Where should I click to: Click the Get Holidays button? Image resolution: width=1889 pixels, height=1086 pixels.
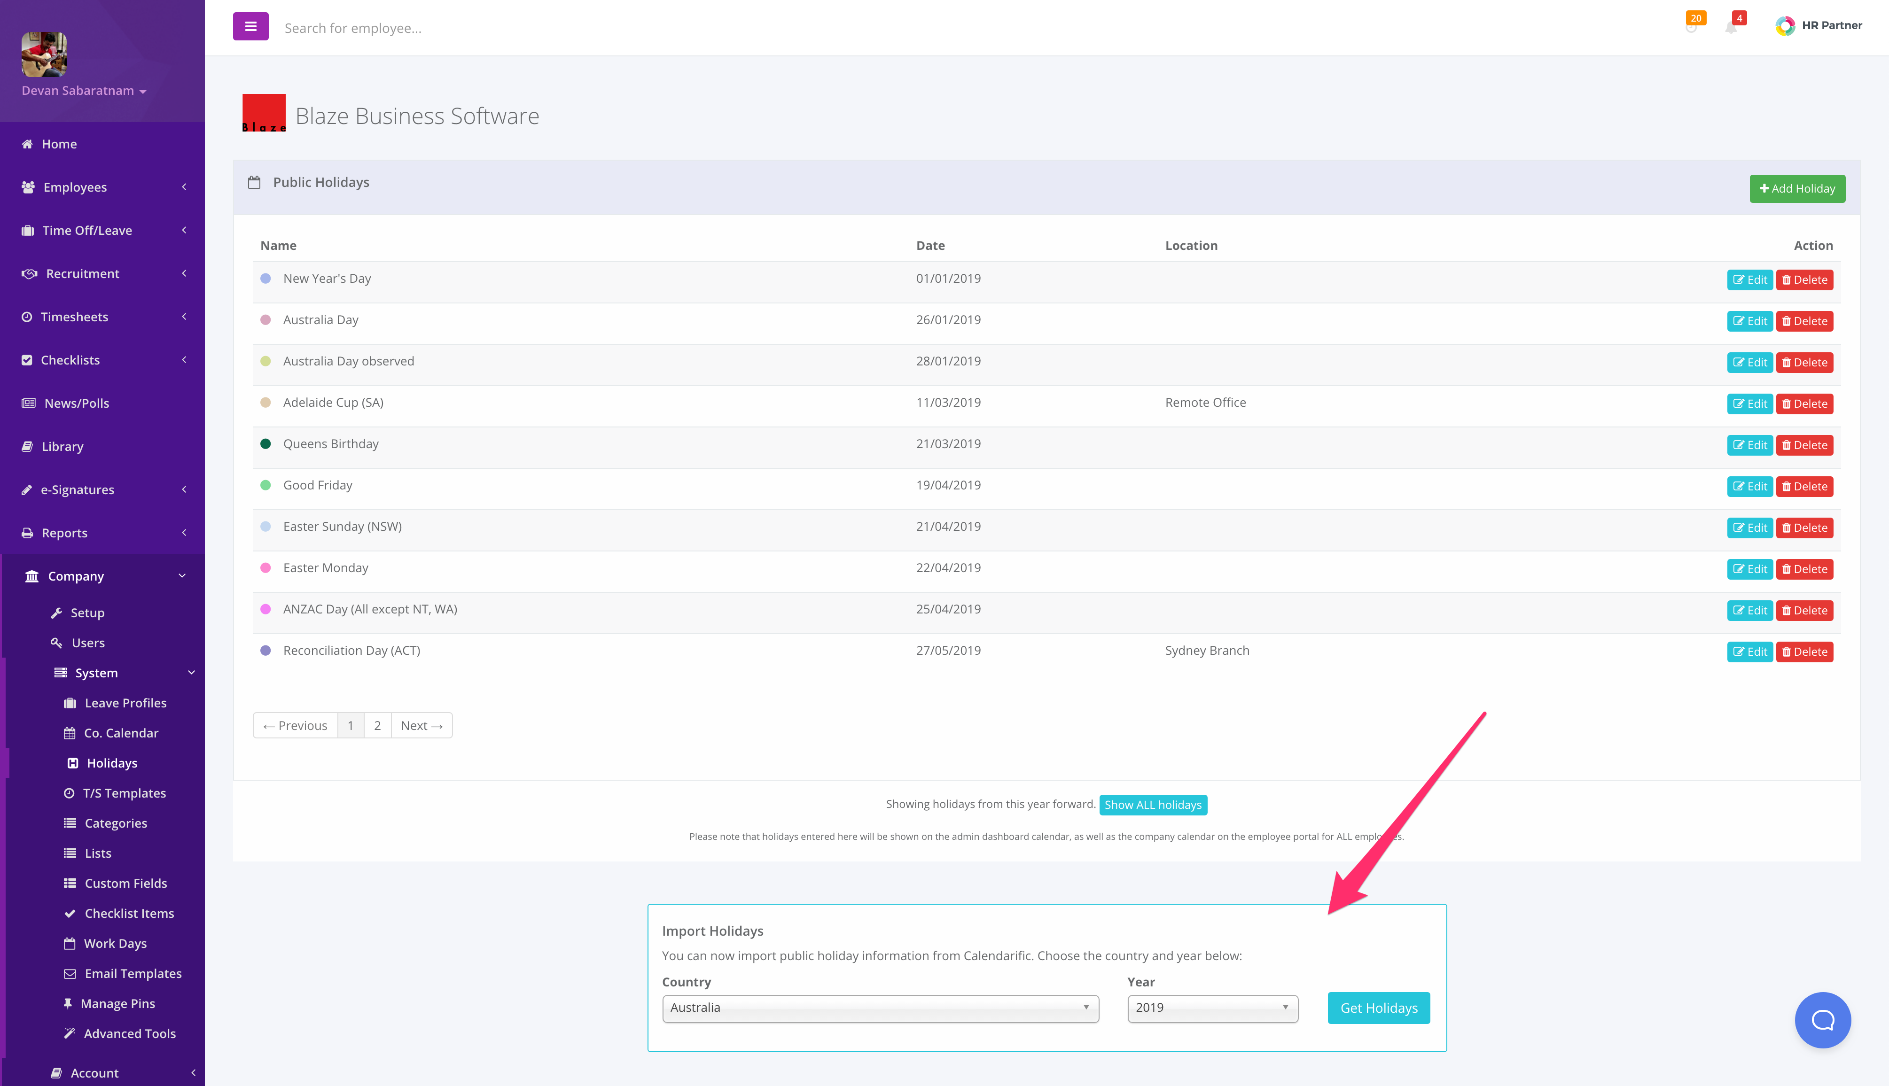[x=1379, y=1008]
